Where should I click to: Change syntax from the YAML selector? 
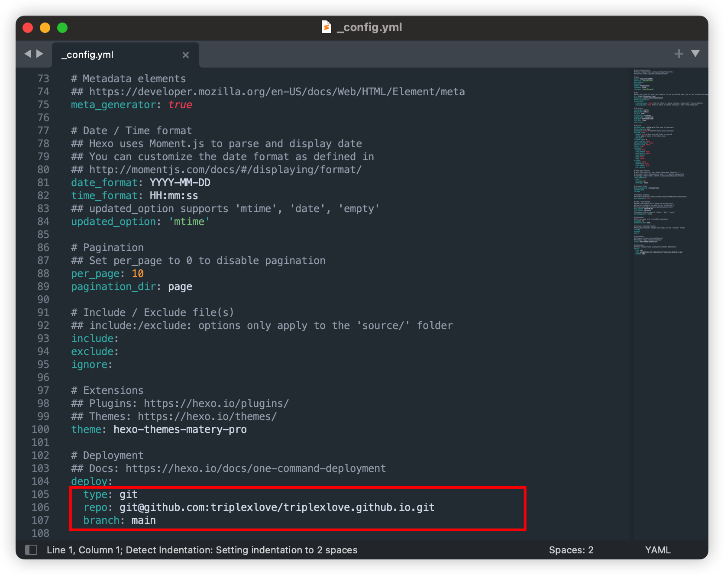pos(658,550)
